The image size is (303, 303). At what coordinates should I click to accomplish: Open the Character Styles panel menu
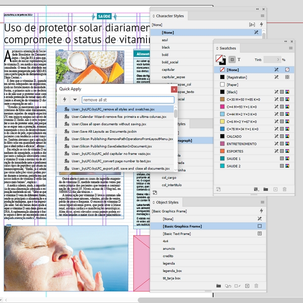click(262, 16)
